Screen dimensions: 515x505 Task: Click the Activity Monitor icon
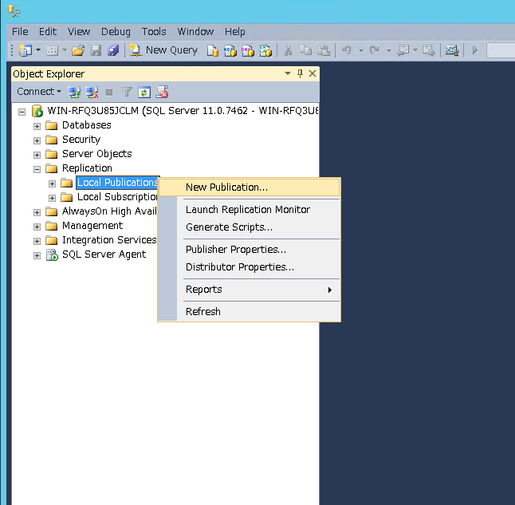pyautogui.click(x=451, y=50)
